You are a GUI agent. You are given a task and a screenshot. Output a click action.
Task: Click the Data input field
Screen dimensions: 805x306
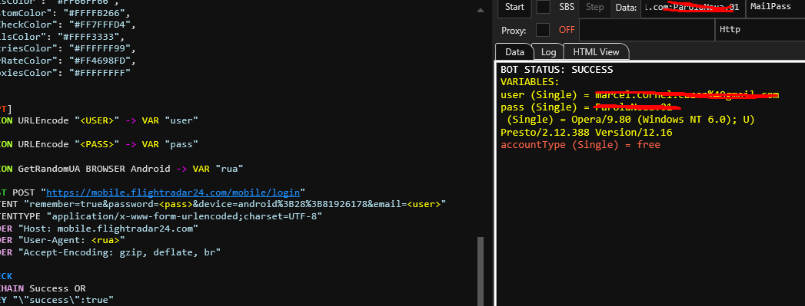(693, 8)
